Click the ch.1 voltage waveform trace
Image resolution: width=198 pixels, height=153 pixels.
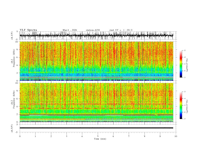(x=96, y=35)
